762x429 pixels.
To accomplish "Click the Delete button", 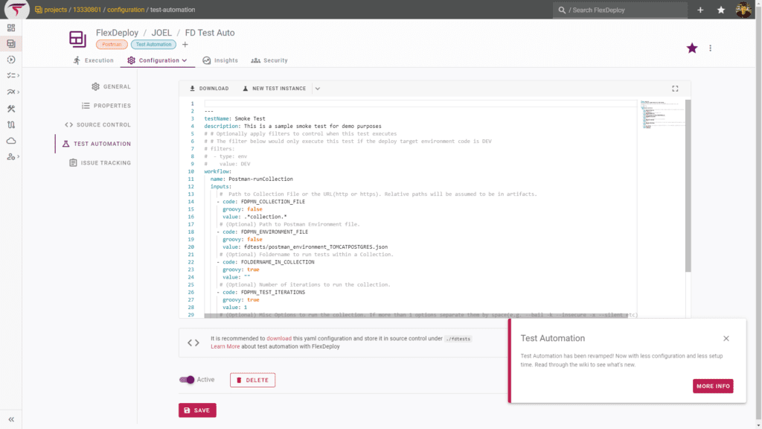I will [x=253, y=380].
